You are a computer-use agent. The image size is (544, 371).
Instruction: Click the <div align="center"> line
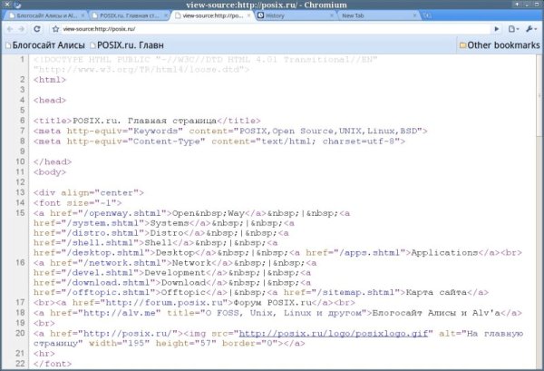tap(89, 193)
